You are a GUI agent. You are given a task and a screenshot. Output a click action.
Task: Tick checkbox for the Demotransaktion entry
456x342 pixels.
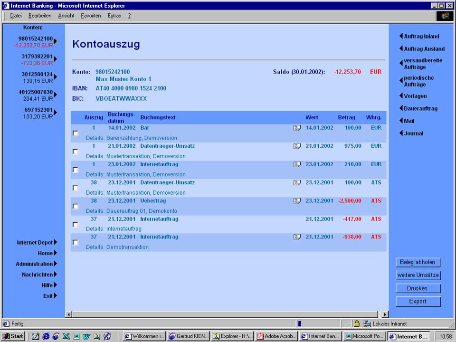click(76, 243)
